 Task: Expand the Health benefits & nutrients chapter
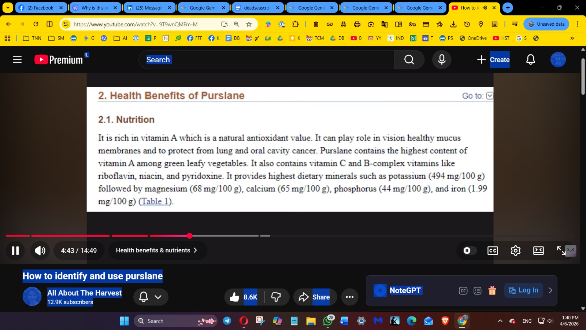(157, 250)
